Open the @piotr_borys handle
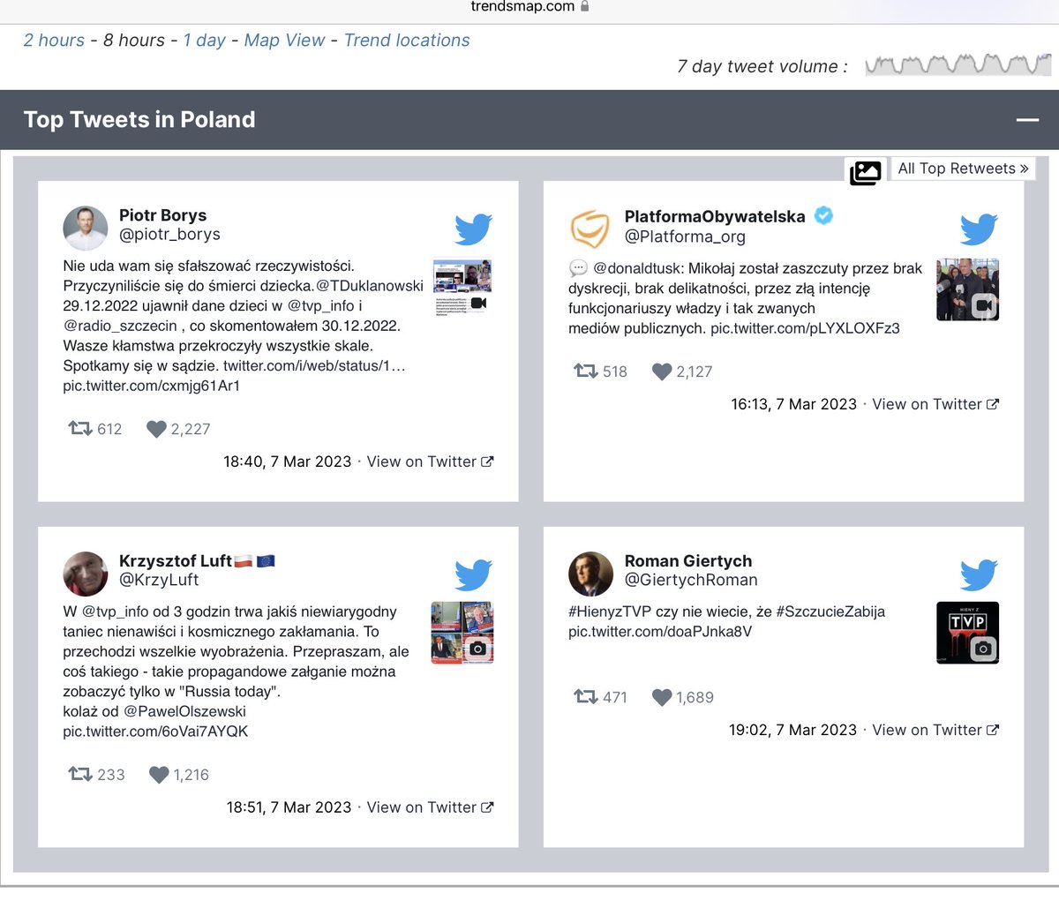This screenshot has height=908, width=1059. (x=169, y=235)
